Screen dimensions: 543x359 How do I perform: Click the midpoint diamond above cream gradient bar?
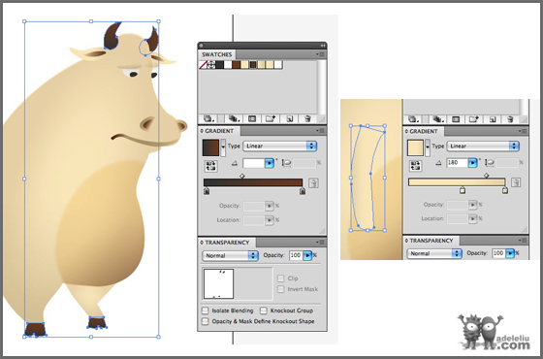click(x=487, y=176)
